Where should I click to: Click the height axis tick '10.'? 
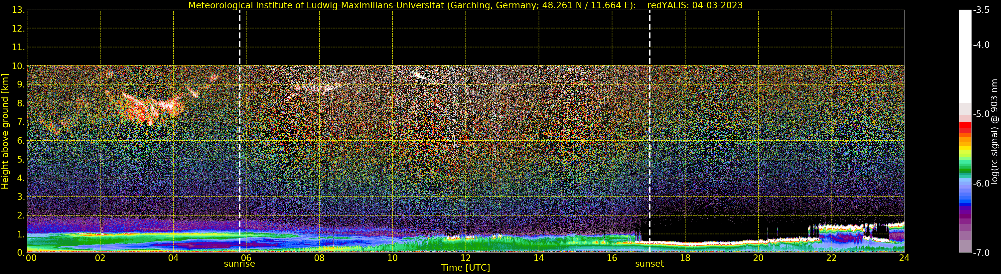19,66
